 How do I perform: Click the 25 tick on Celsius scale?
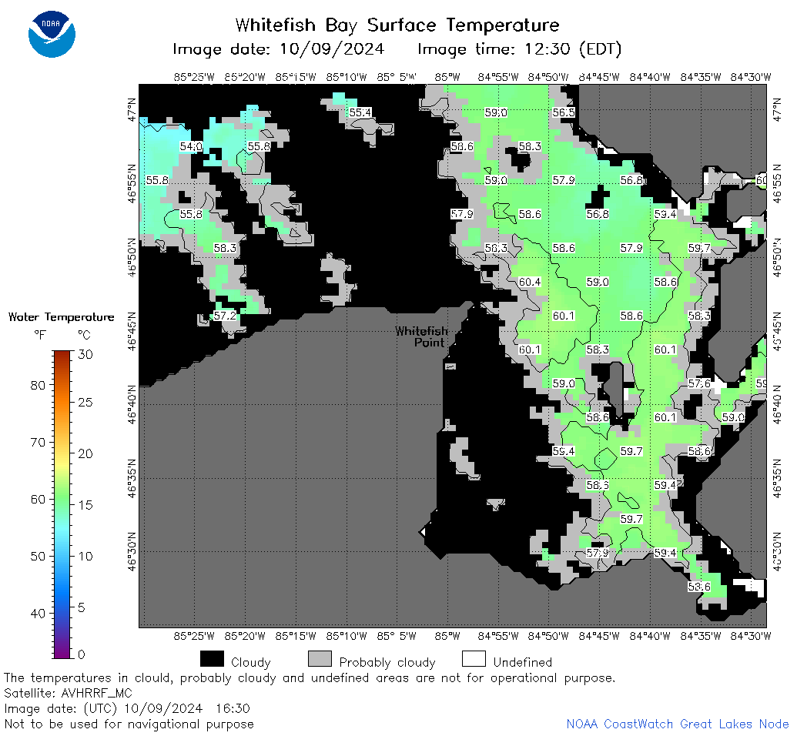[85, 403]
